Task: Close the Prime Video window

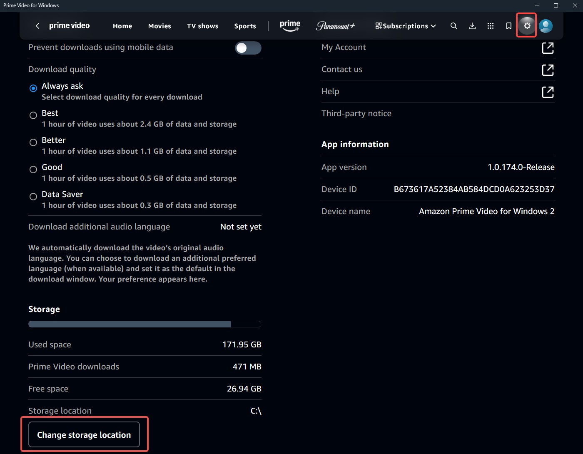Action: point(575,5)
